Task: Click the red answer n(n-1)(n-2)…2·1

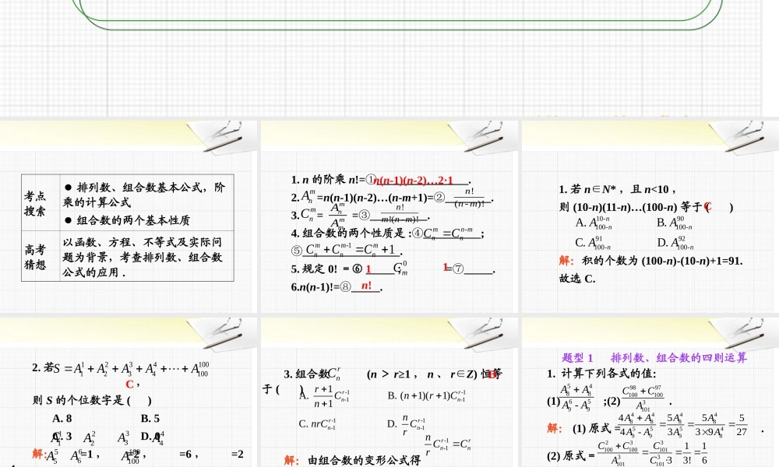Action: tap(414, 180)
